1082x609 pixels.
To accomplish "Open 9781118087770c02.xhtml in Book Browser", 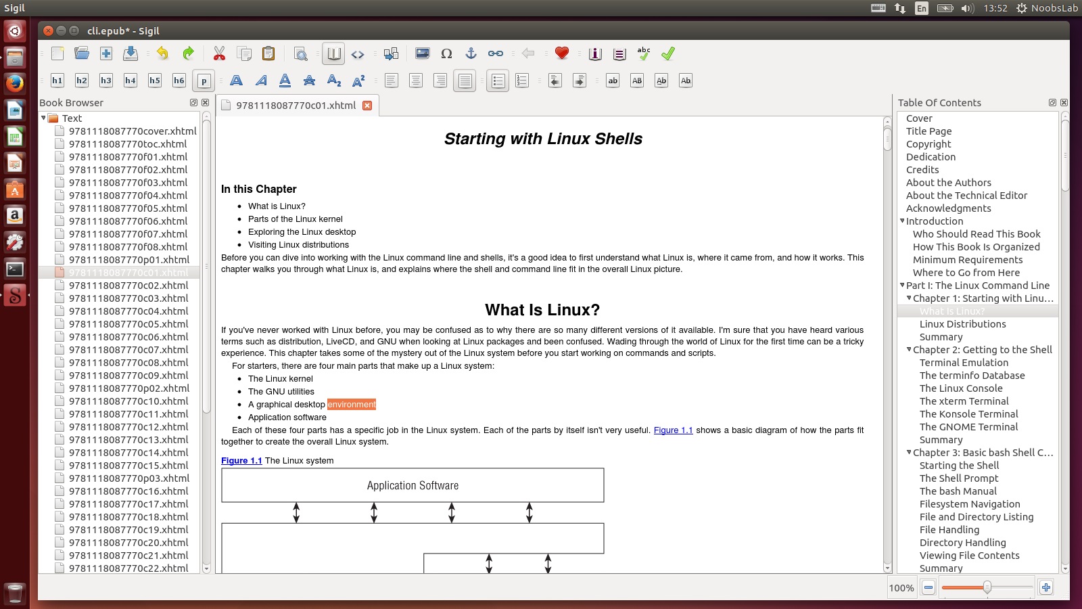I will (x=128, y=286).
